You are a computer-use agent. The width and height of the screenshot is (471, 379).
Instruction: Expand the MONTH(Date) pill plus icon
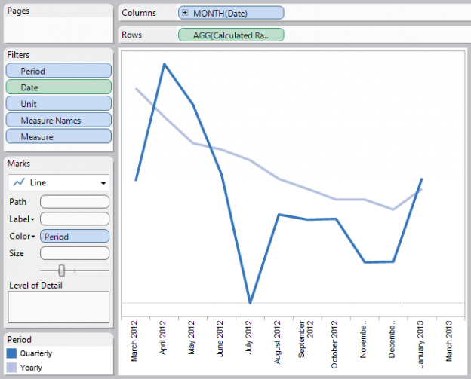(185, 14)
